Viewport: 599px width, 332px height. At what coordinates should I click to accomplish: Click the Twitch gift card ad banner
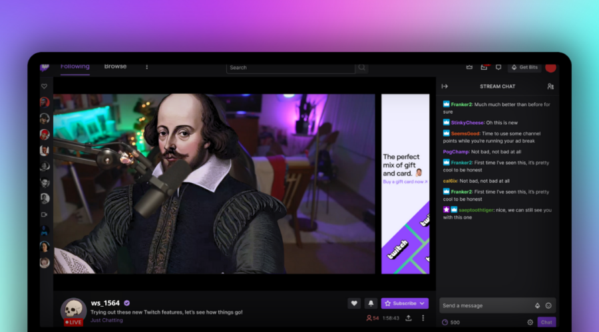[405, 184]
